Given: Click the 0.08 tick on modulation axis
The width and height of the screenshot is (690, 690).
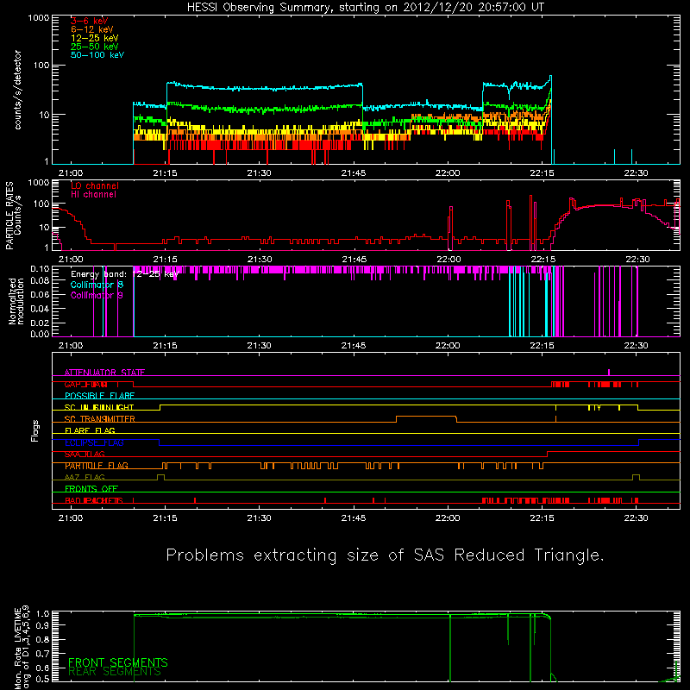Looking at the screenshot, I should click(x=40, y=281).
